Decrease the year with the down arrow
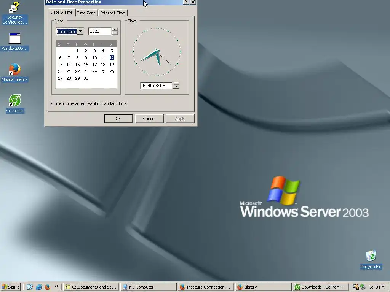 115,33
